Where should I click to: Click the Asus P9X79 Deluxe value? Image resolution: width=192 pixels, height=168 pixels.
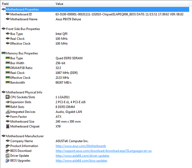tap(68, 19)
